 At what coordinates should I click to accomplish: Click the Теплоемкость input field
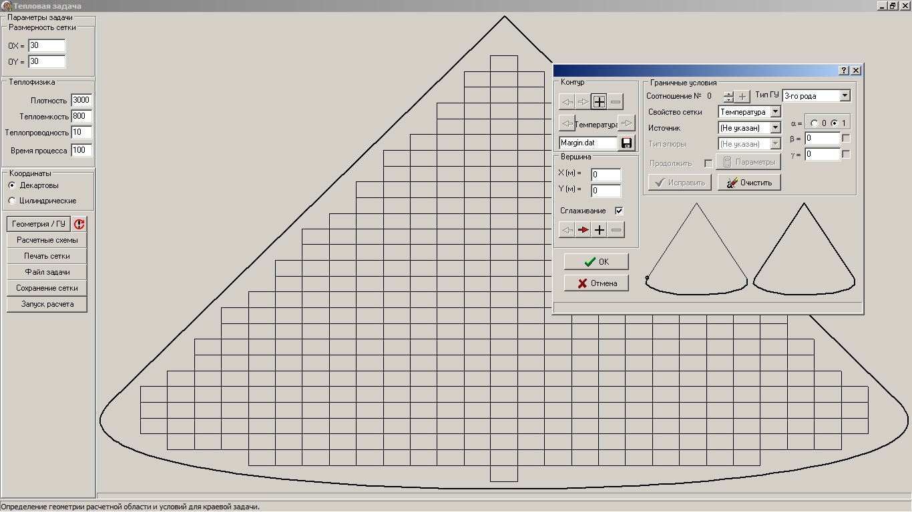tap(81, 116)
